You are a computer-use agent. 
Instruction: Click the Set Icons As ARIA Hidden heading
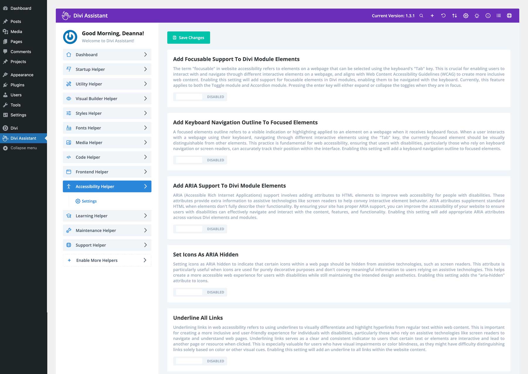tap(206, 255)
